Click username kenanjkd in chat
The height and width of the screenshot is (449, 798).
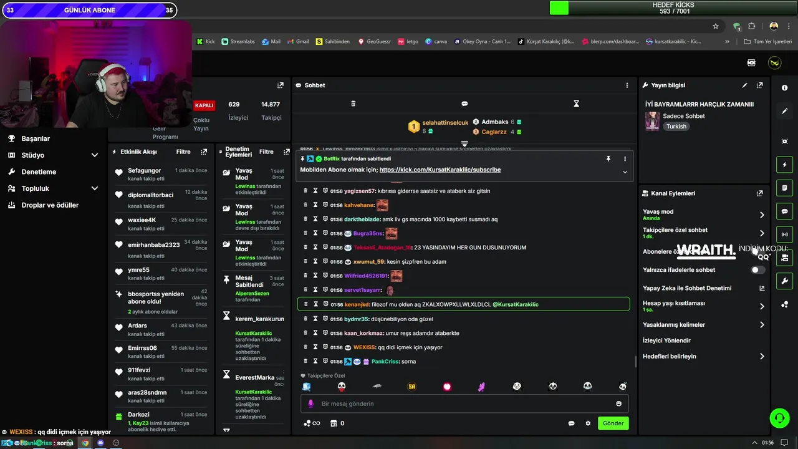click(357, 304)
